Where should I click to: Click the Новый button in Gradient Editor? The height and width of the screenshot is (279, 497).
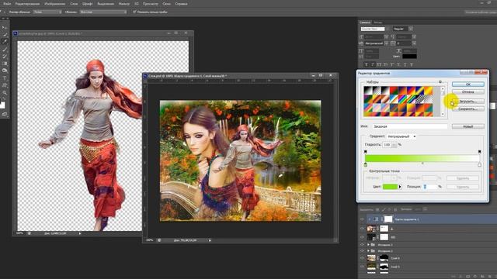[x=467, y=126]
